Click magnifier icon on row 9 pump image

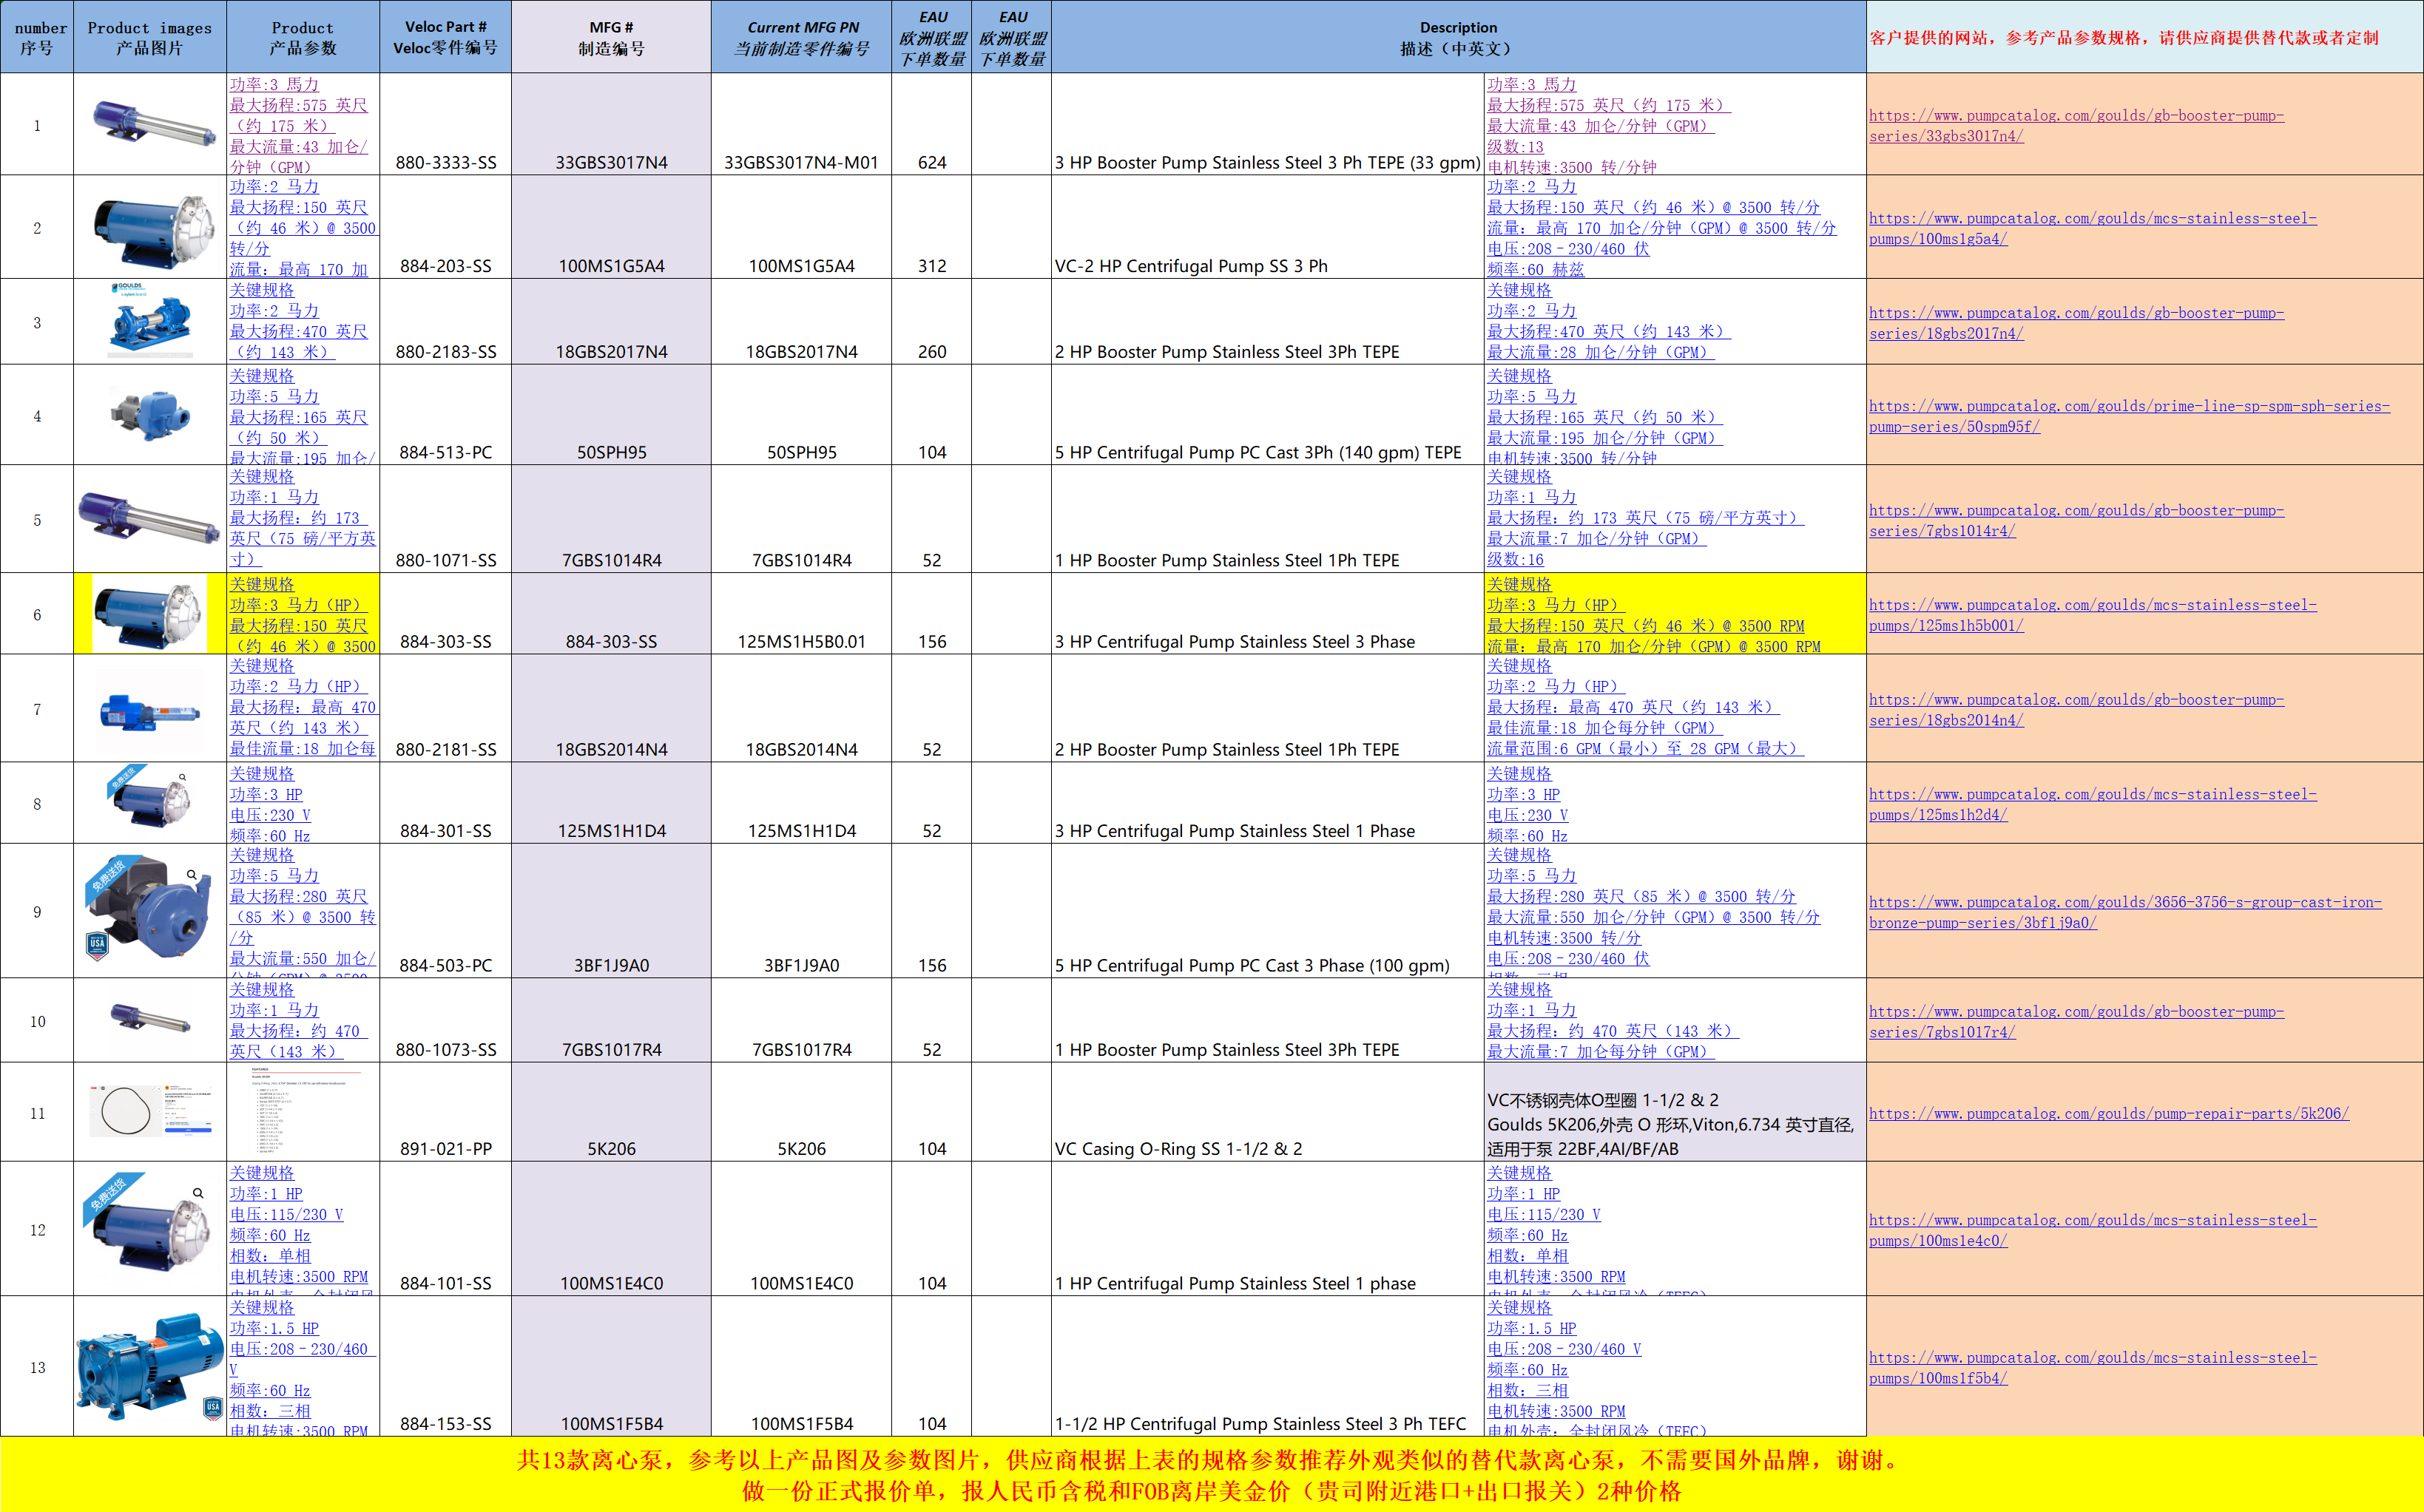tap(191, 875)
